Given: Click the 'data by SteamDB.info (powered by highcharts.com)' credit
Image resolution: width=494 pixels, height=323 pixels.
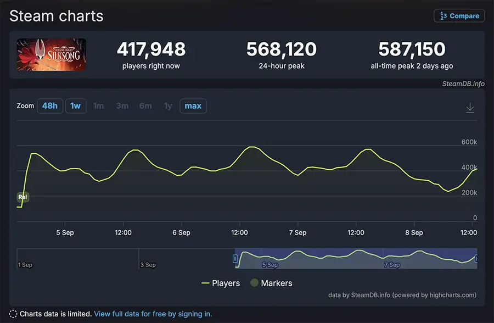Looking at the screenshot, I should pyautogui.click(x=402, y=295).
